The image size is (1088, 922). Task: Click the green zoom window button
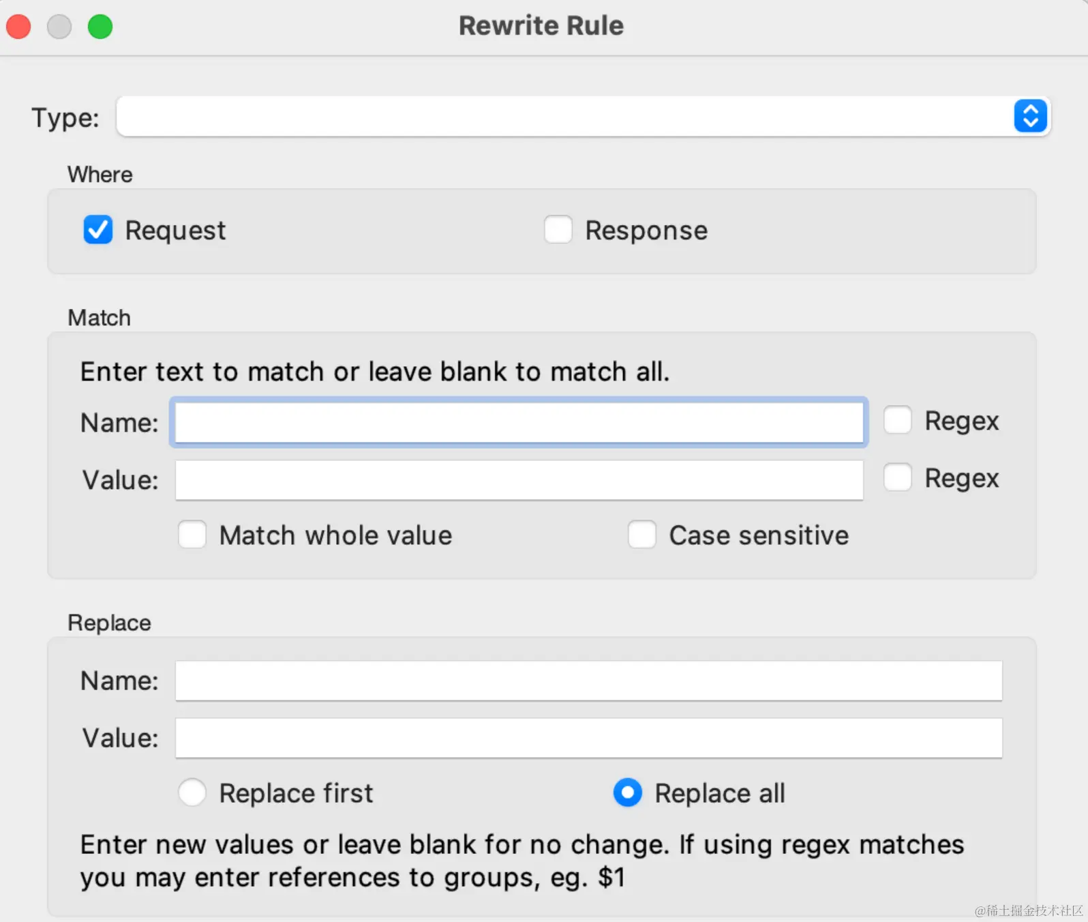point(100,27)
